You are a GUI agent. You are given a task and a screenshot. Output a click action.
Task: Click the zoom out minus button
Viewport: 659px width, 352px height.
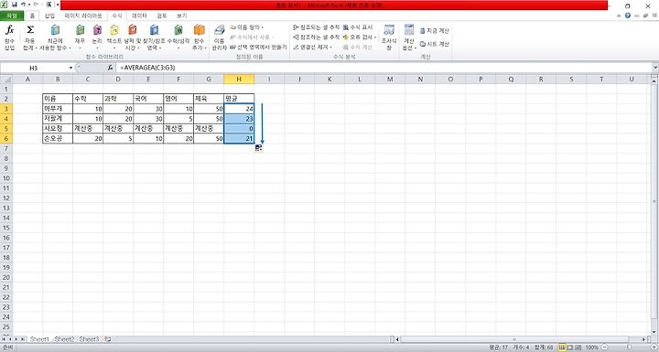pos(604,347)
